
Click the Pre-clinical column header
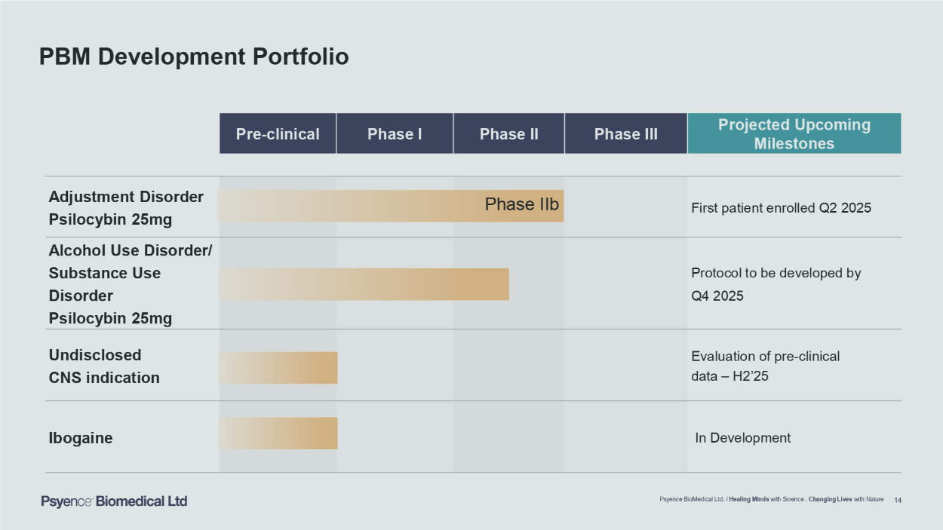pyautogui.click(x=278, y=134)
